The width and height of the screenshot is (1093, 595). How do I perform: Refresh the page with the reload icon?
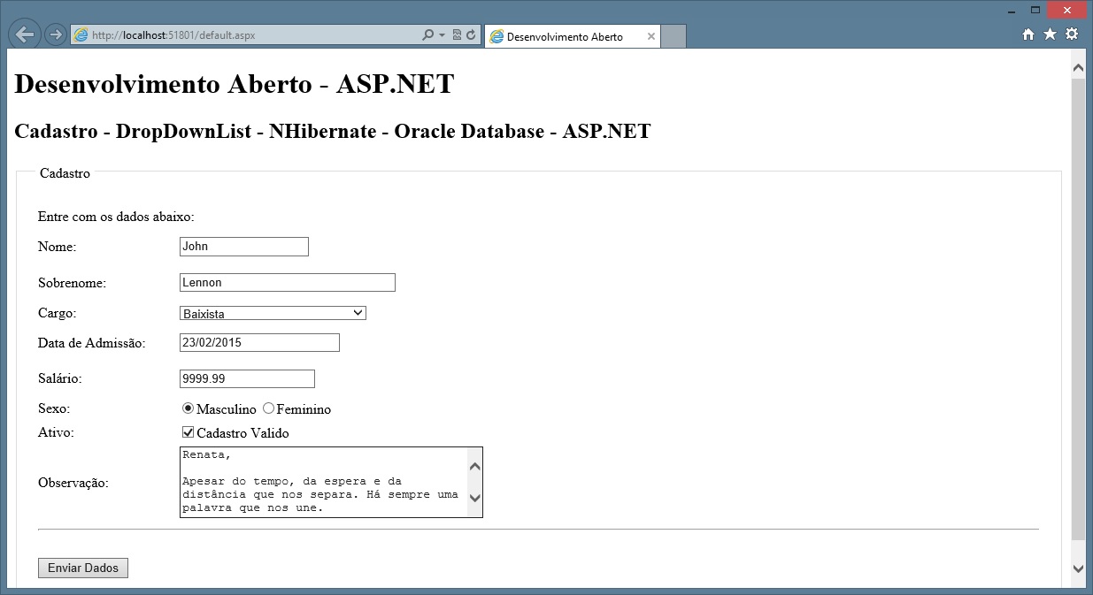(471, 35)
